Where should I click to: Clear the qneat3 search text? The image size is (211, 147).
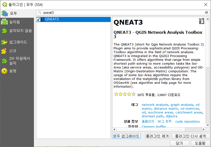(206, 13)
